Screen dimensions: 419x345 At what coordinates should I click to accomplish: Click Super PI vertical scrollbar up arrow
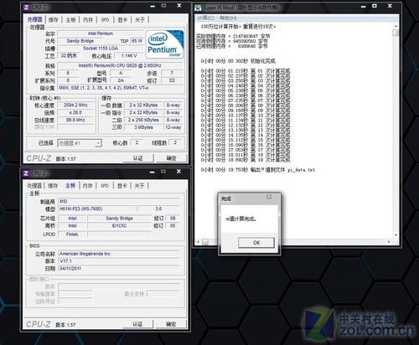pos(396,26)
